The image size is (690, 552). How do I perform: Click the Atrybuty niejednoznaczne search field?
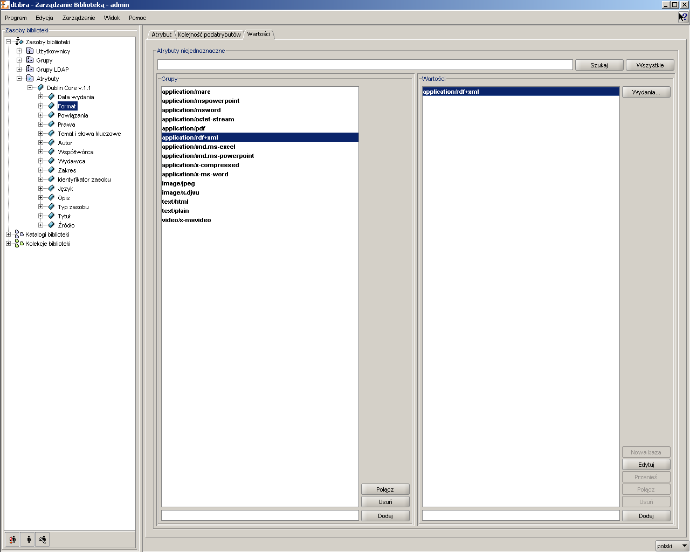coord(365,65)
